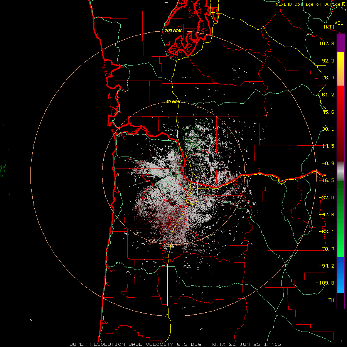Click the gray near-zero color bar segment

point(340,172)
